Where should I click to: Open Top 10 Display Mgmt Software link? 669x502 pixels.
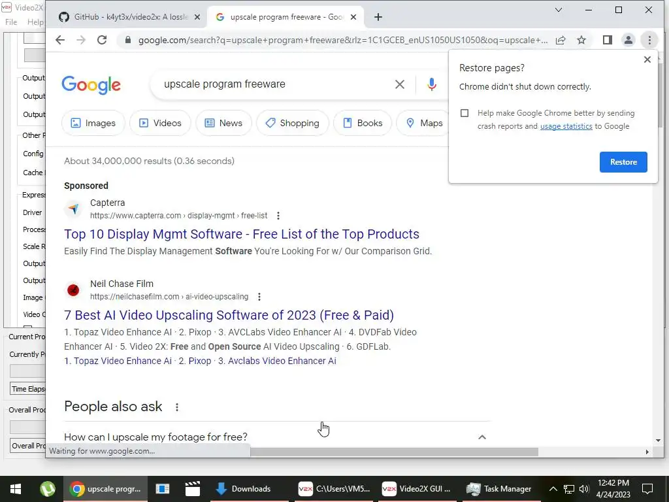242,234
